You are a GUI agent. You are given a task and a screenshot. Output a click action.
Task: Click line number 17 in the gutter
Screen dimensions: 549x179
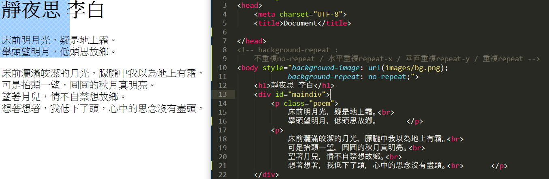tap(222, 130)
